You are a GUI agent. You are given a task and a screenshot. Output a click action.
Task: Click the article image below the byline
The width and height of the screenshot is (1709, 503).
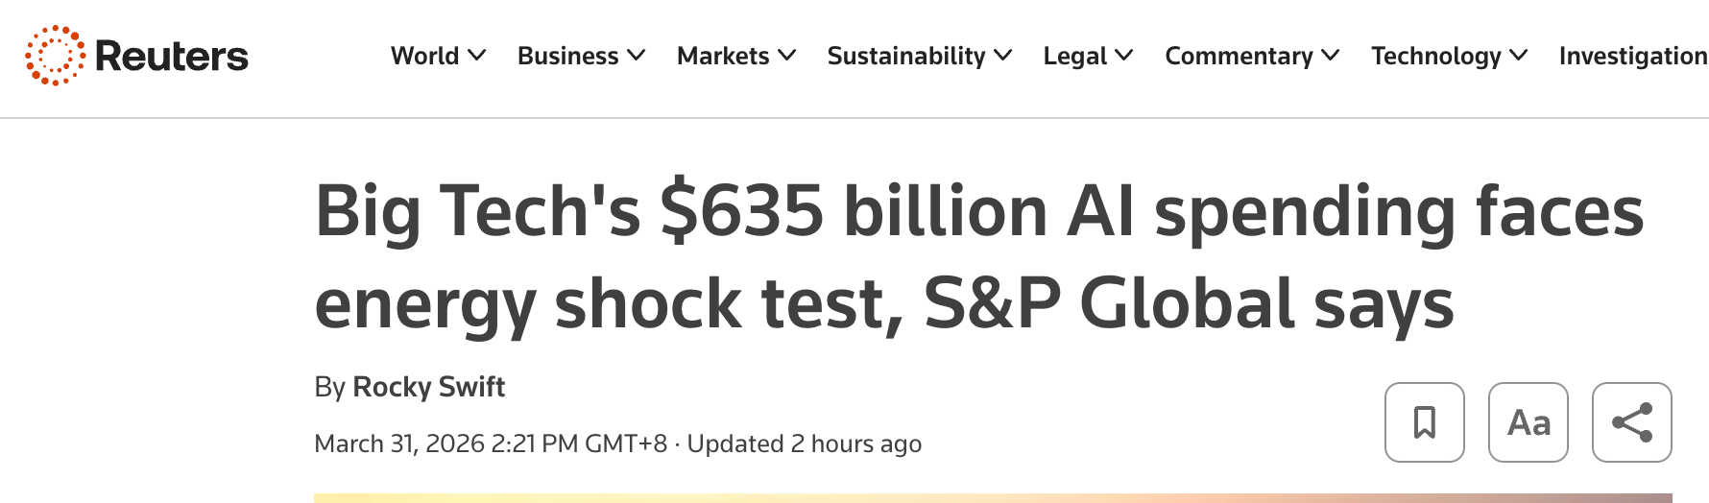pos(992,498)
